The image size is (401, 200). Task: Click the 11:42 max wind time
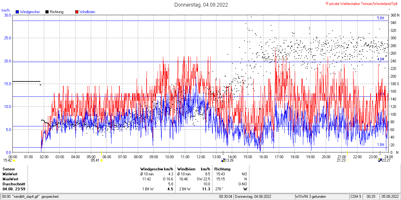147,179
